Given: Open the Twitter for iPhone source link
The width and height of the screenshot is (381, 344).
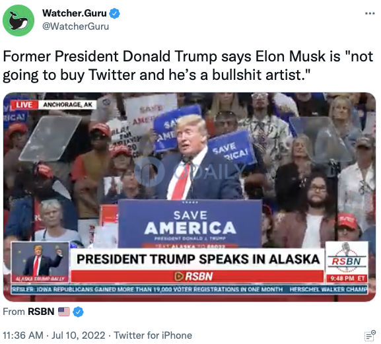Looking at the screenshot, I should point(153,335).
